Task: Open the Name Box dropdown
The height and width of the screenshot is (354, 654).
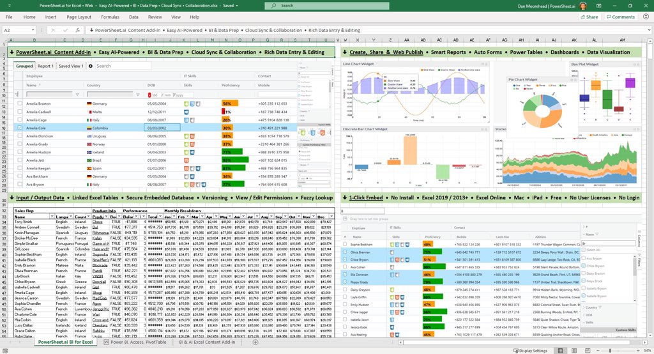Action: pyautogui.click(x=33, y=30)
